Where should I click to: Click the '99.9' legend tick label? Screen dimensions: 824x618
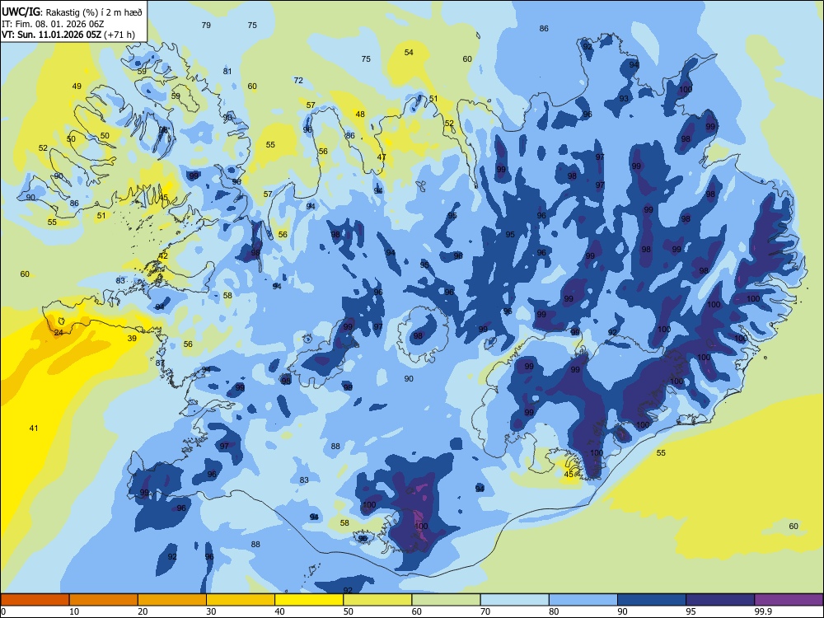(x=763, y=611)
